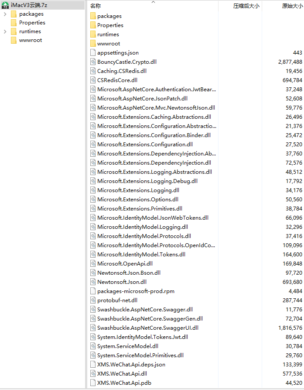Viewport: 304px width, 390px height.
Task: Click the CSRedisCore.dll file icon
Action: click(93, 80)
